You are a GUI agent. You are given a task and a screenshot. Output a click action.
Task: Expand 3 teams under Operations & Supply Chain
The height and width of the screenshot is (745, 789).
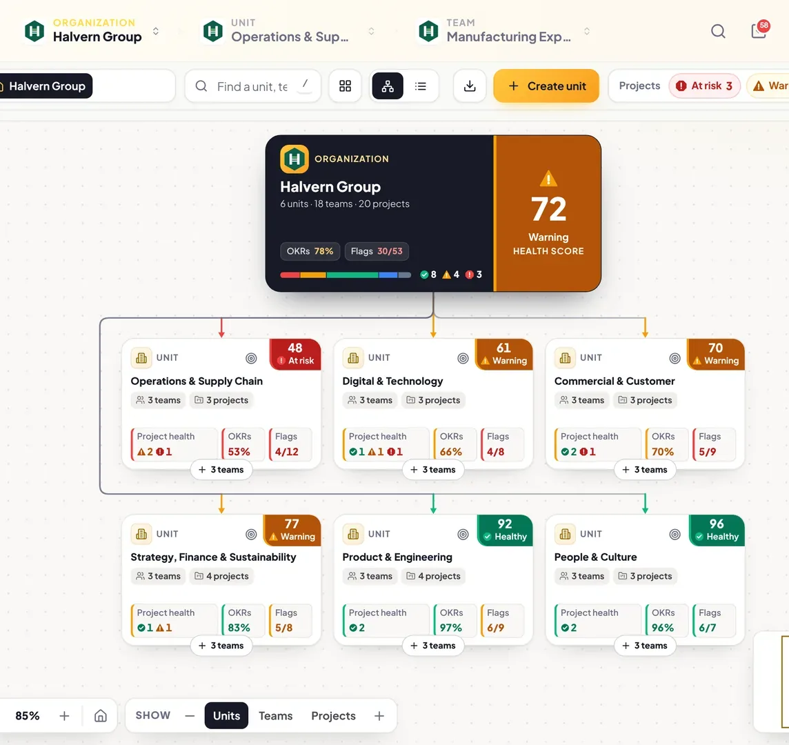(x=221, y=470)
